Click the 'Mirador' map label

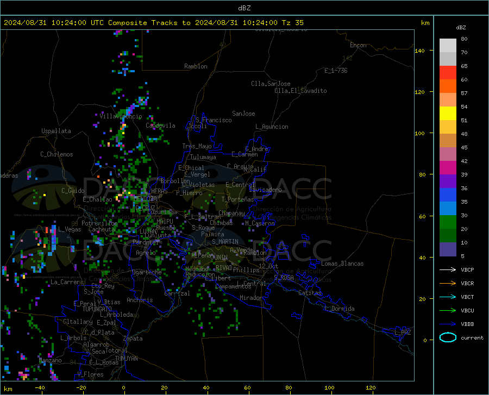point(251,298)
